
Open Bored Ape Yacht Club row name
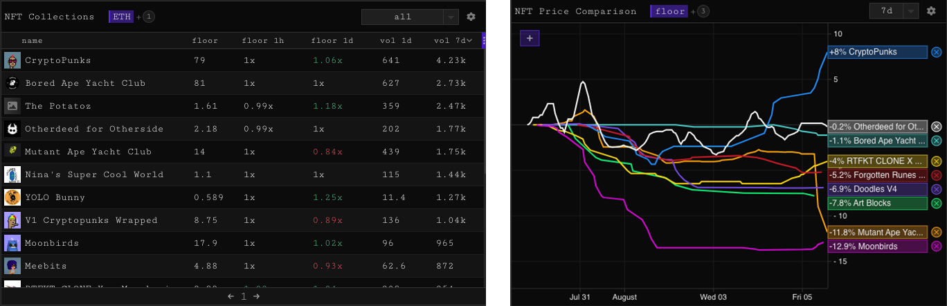pyautogui.click(x=85, y=84)
